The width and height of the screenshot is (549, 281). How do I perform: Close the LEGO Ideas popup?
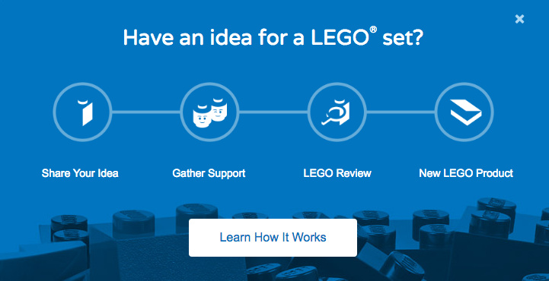[519, 19]
